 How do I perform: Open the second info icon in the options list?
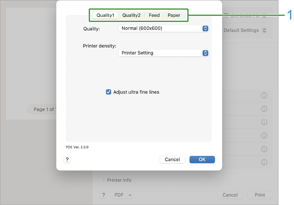pyautogui.click(x=264, y=109)
